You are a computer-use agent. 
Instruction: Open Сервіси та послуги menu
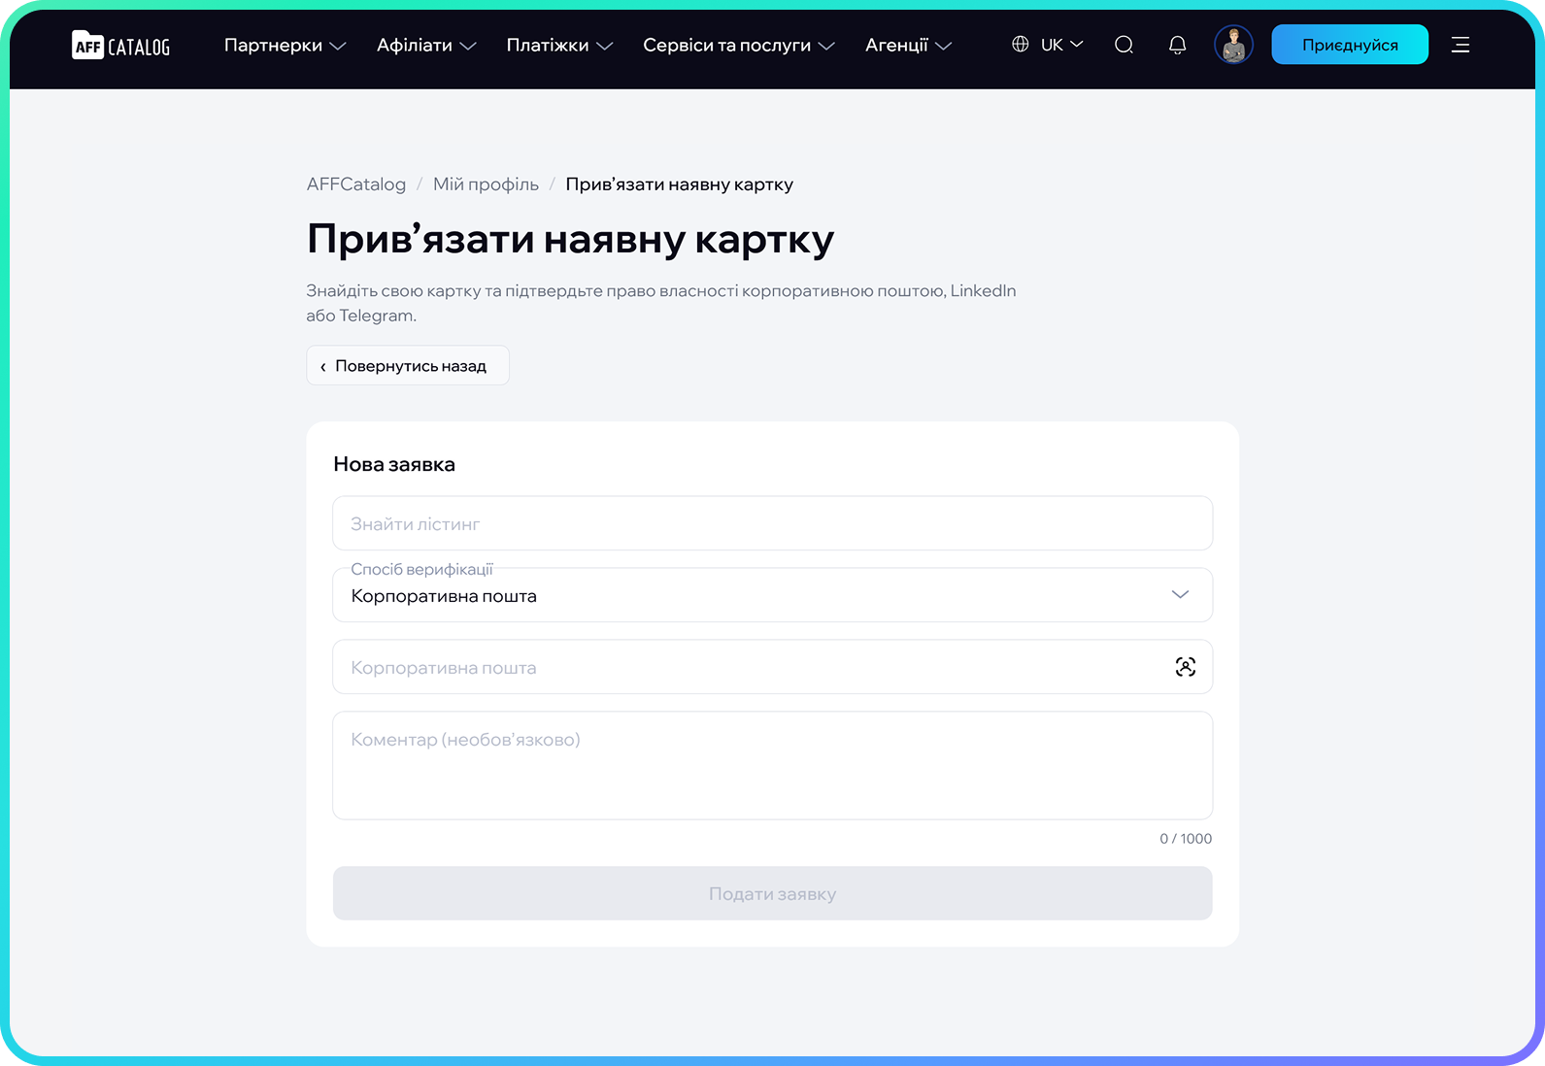pos(739,45)
